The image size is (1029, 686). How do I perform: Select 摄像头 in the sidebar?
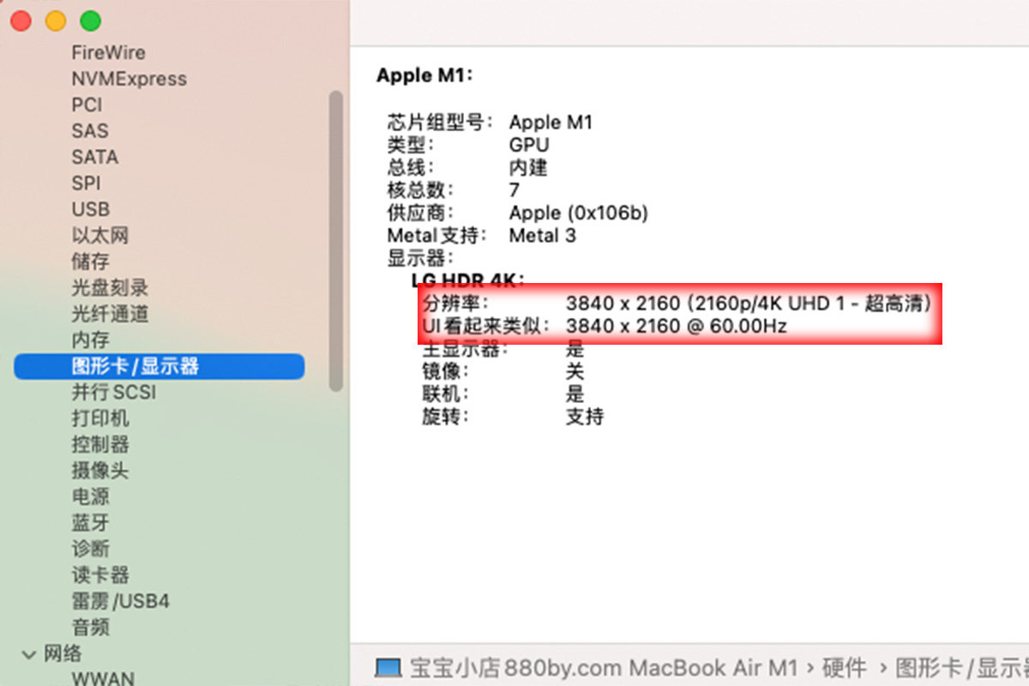coord(100,471)
